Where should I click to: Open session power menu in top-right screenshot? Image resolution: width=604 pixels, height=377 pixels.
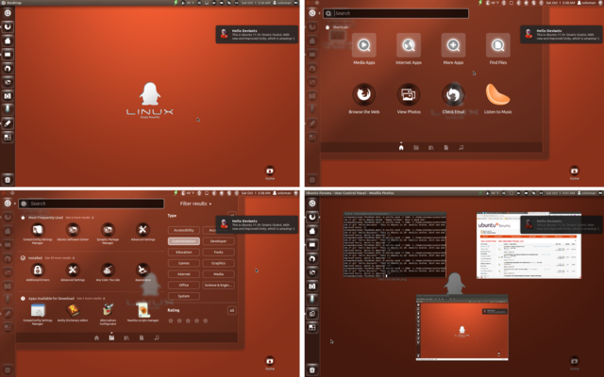600,3
